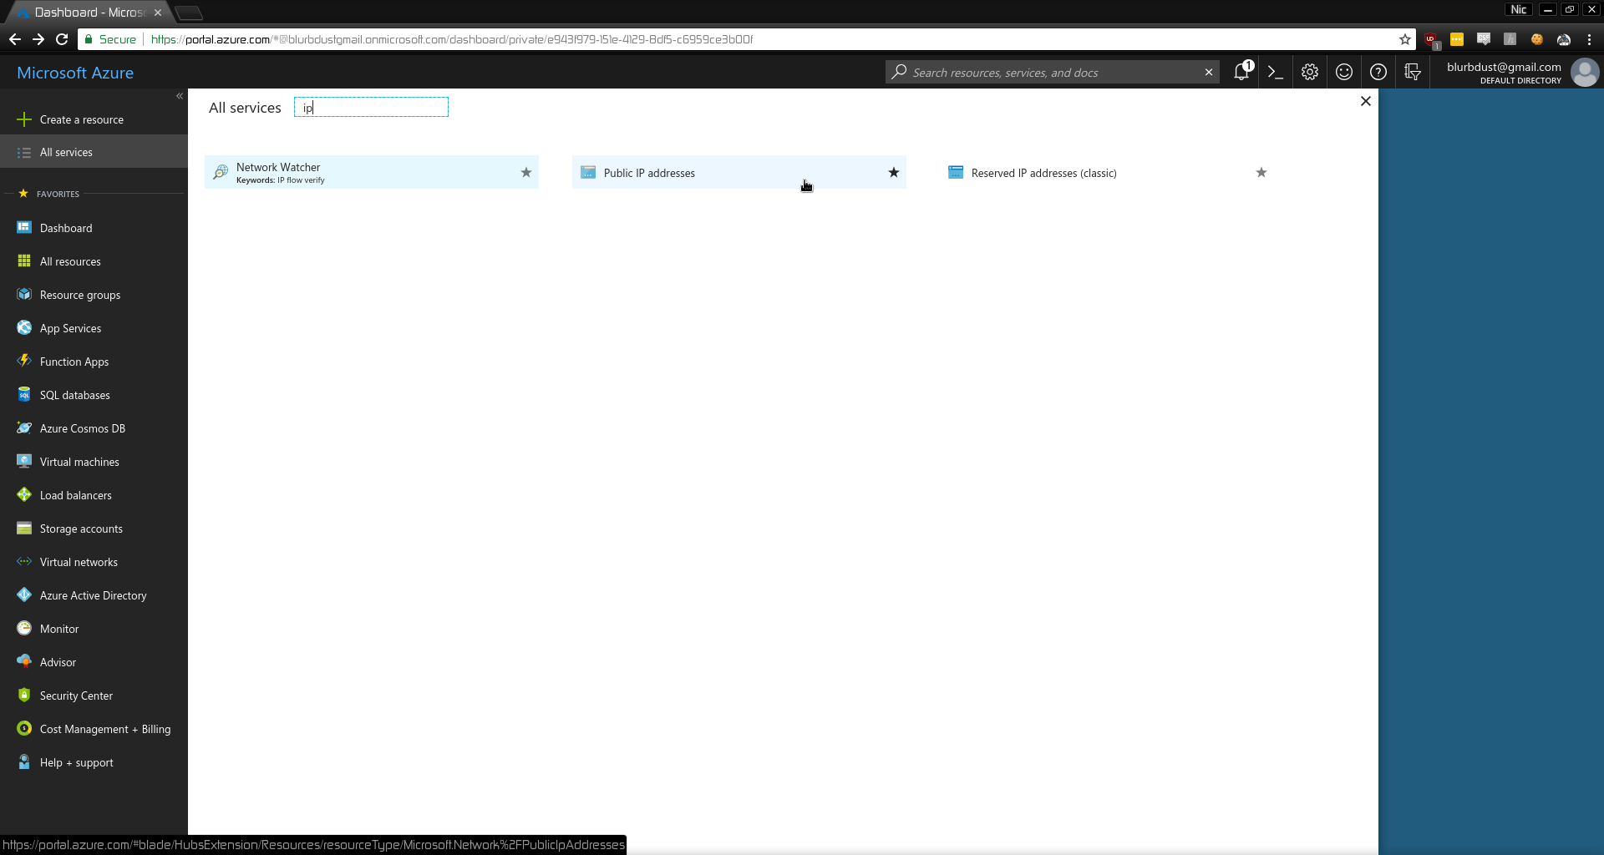
Task: Click the Storage accounts icon
Action: [x=24, y=529]
